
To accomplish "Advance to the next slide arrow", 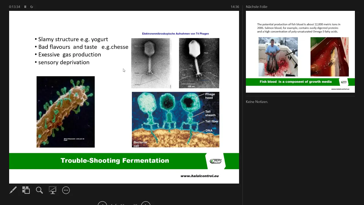I will [146, 204].
